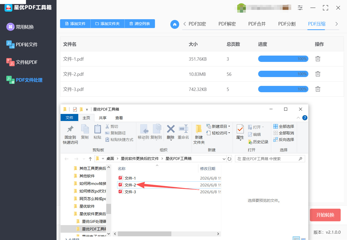The image size is (347, 240).
Task: Click the Explorer help question mark icon
Action: (x=305, y=118)
